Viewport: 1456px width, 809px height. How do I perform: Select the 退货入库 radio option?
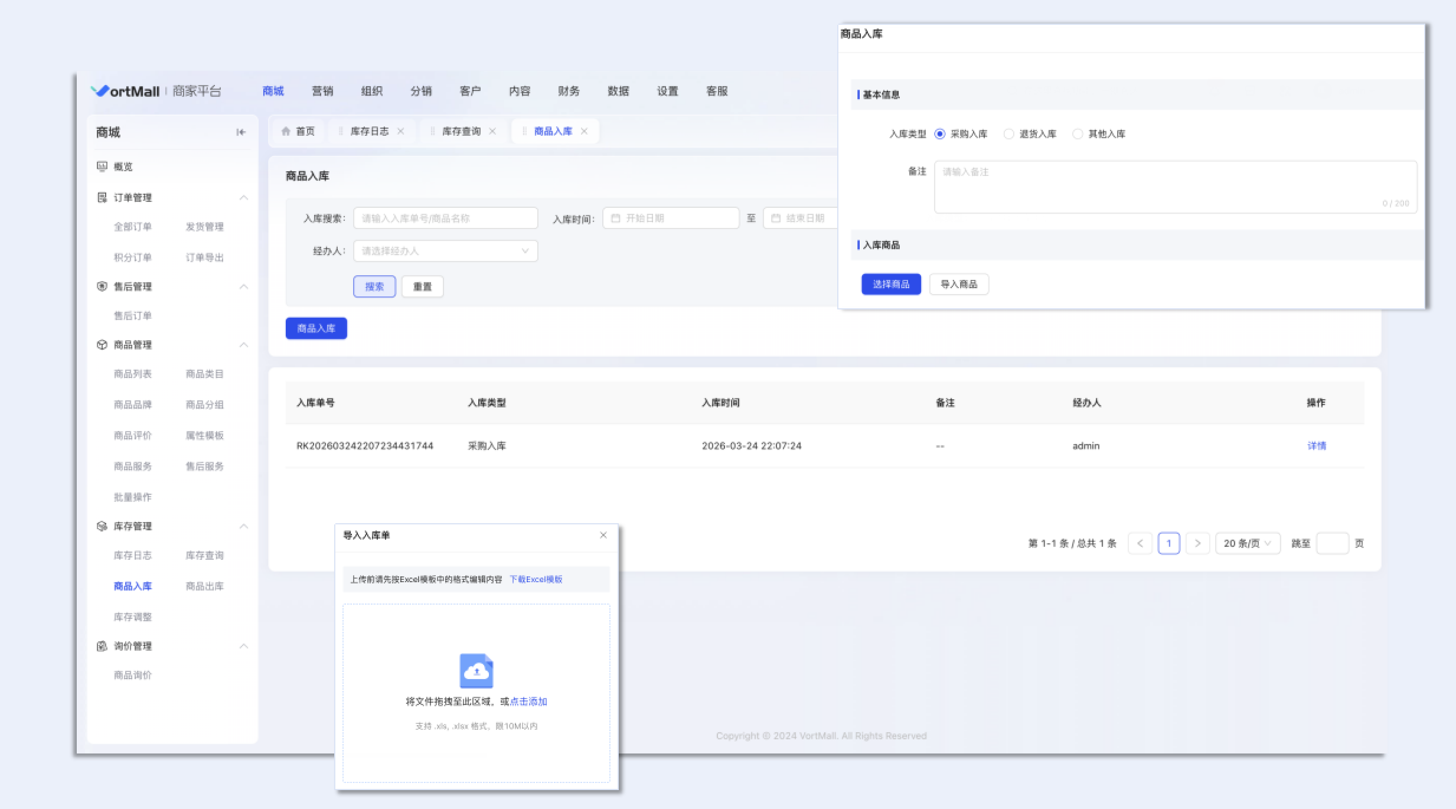[1009, 134]
